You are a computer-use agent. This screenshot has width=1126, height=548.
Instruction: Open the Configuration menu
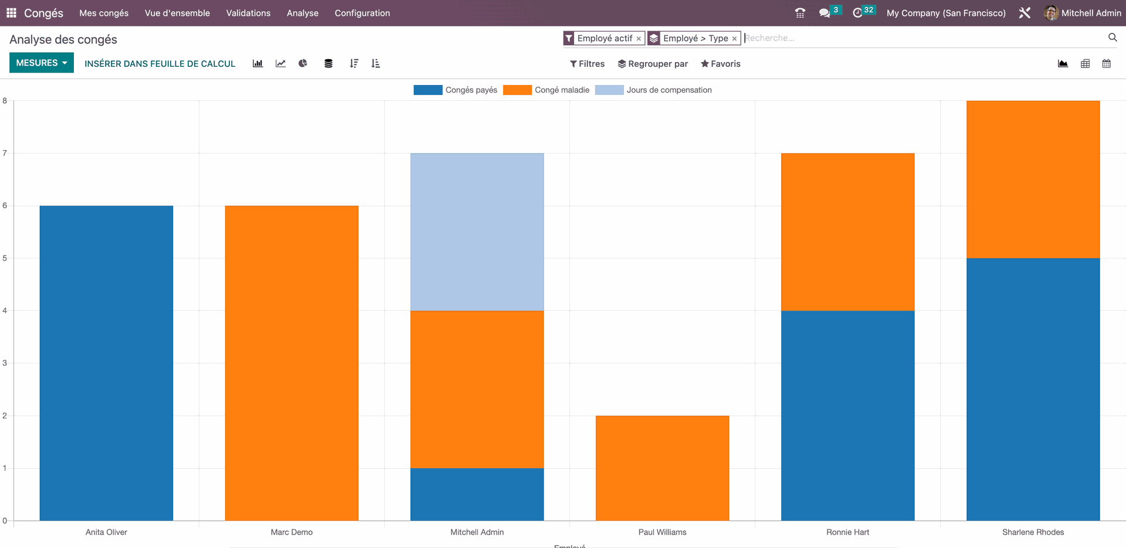pyautogui.click(x=362, y=13)
